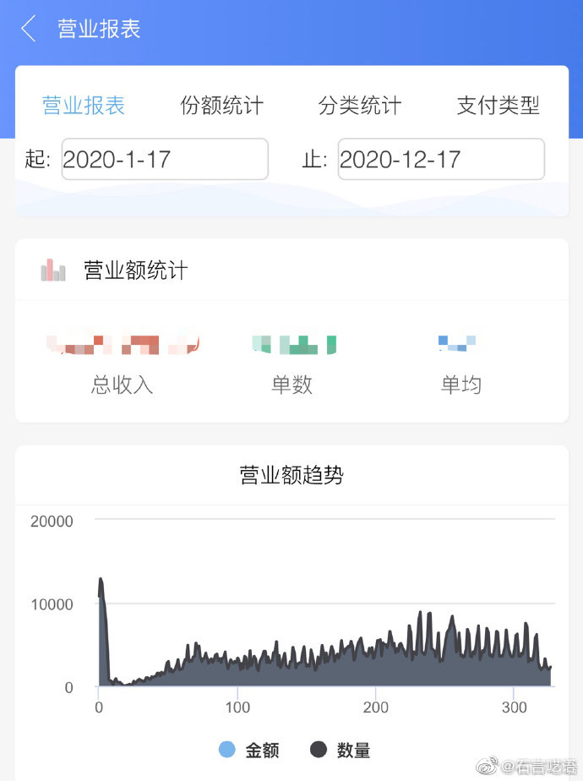Click the 金额 legend text
This screenshot has height=781, width=583.
click(x=262, y=750)
